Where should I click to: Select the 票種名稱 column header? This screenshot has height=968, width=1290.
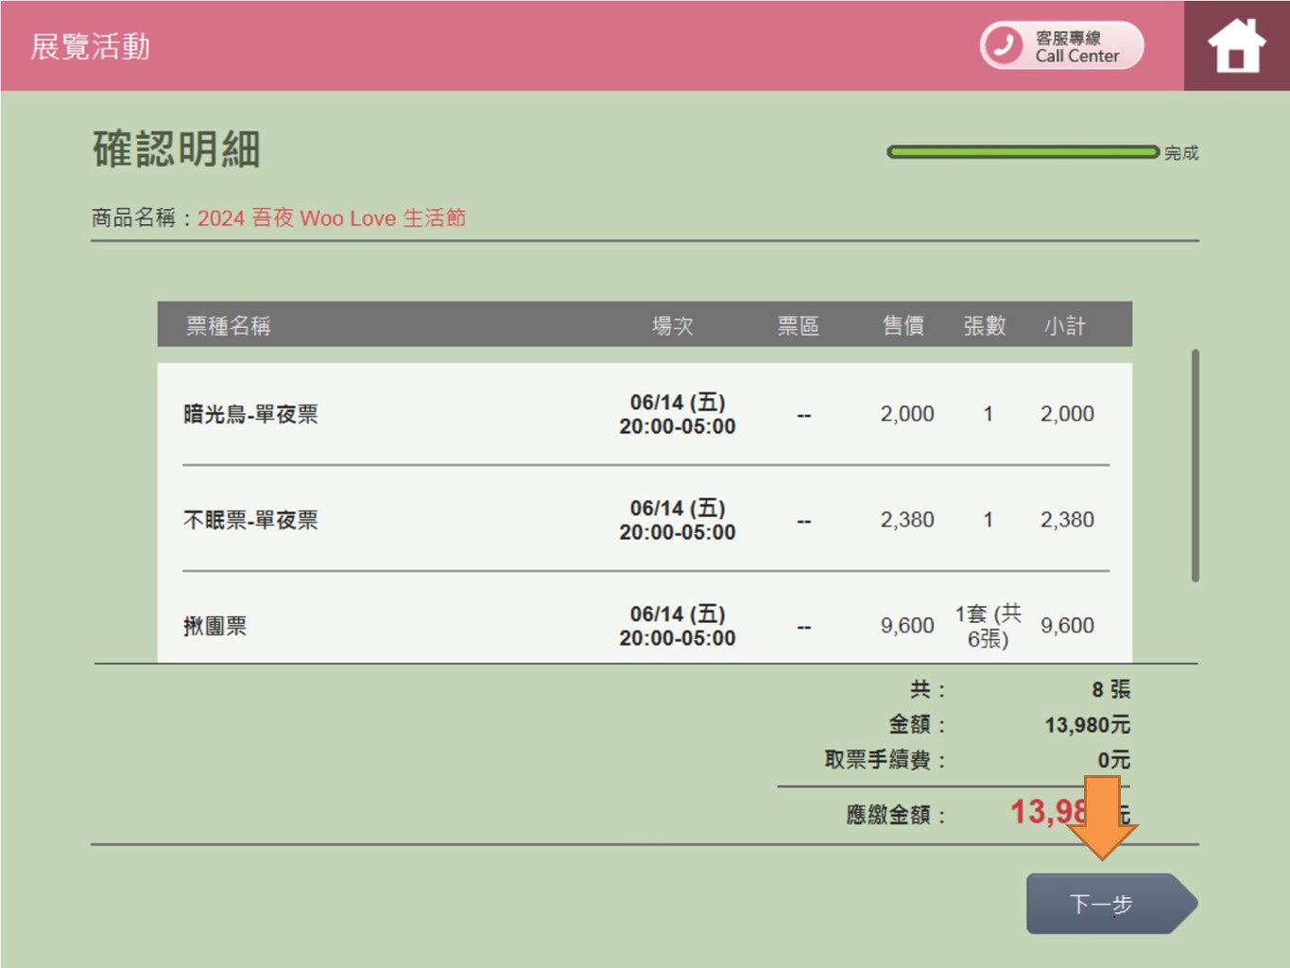[x=228, y=326]
